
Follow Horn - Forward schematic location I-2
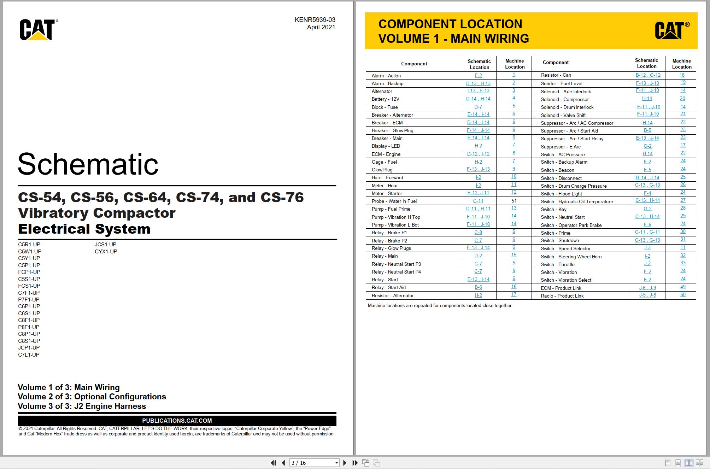tap(478, 177)
